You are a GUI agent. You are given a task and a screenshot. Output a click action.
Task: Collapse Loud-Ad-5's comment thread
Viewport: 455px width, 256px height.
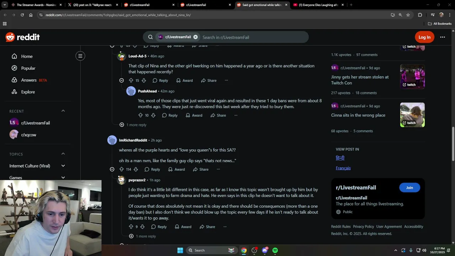[122, 81]
